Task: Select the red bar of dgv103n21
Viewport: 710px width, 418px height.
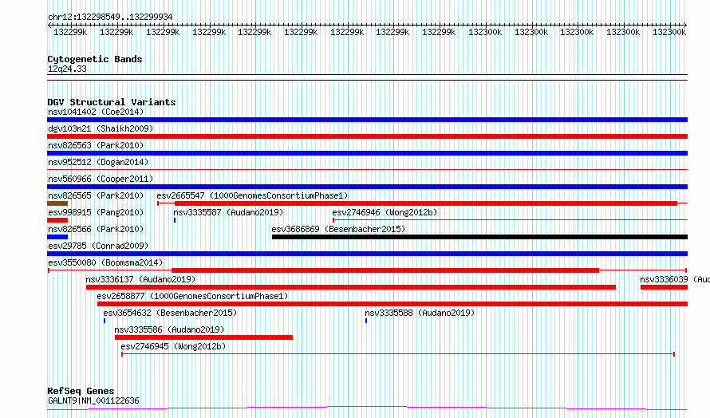Action: 367,136
